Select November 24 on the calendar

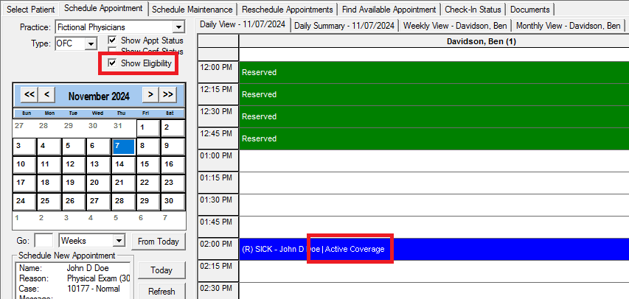tap(24, 202)
